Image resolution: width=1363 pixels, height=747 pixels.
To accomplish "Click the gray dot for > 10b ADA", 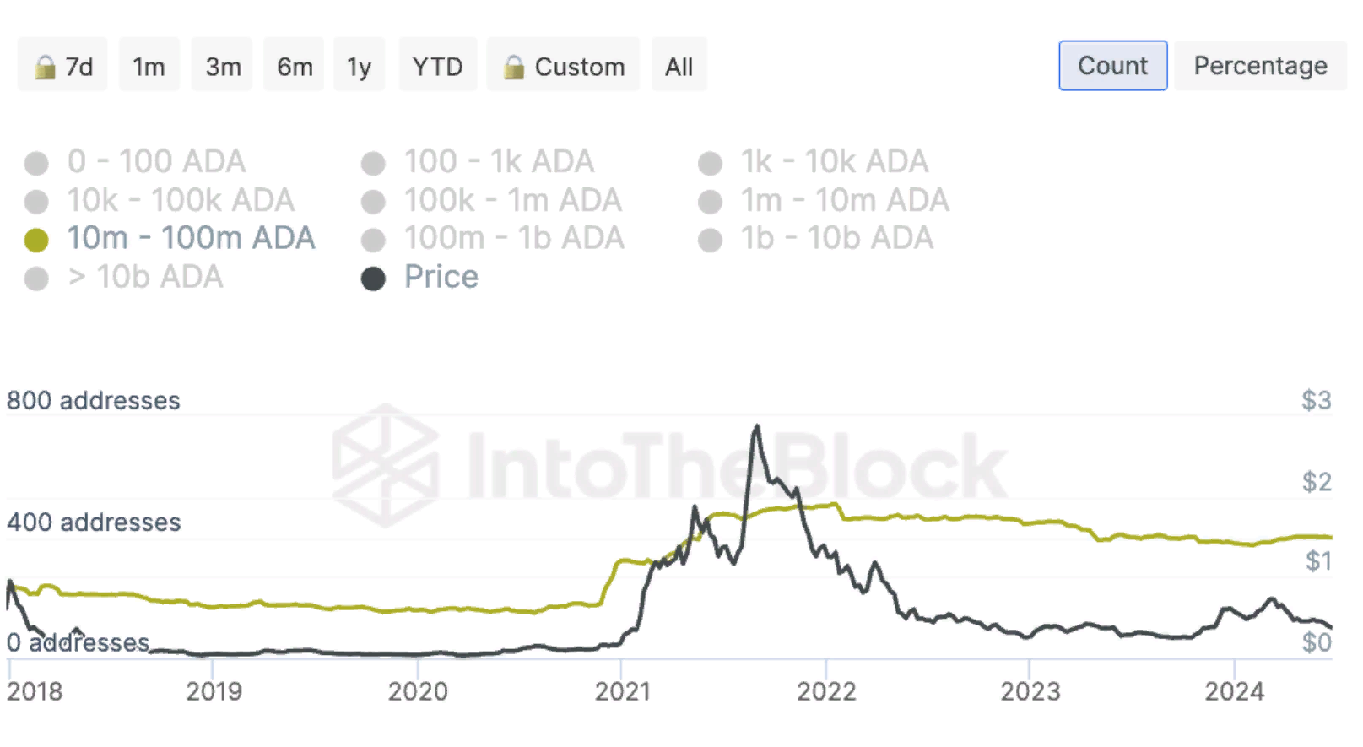I will click(x=36, y=279).
